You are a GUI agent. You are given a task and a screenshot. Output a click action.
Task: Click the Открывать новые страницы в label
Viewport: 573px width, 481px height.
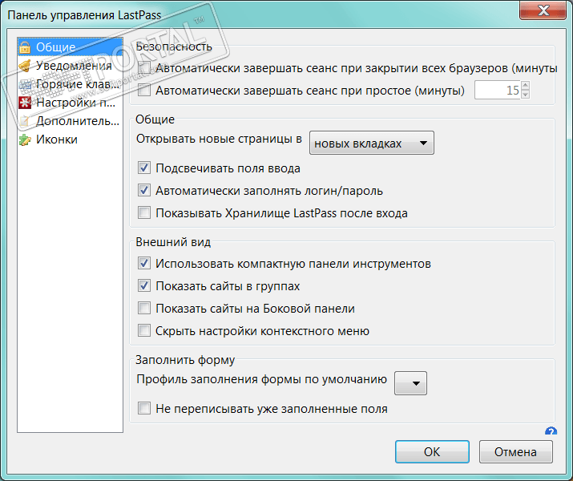coord(219,139)
